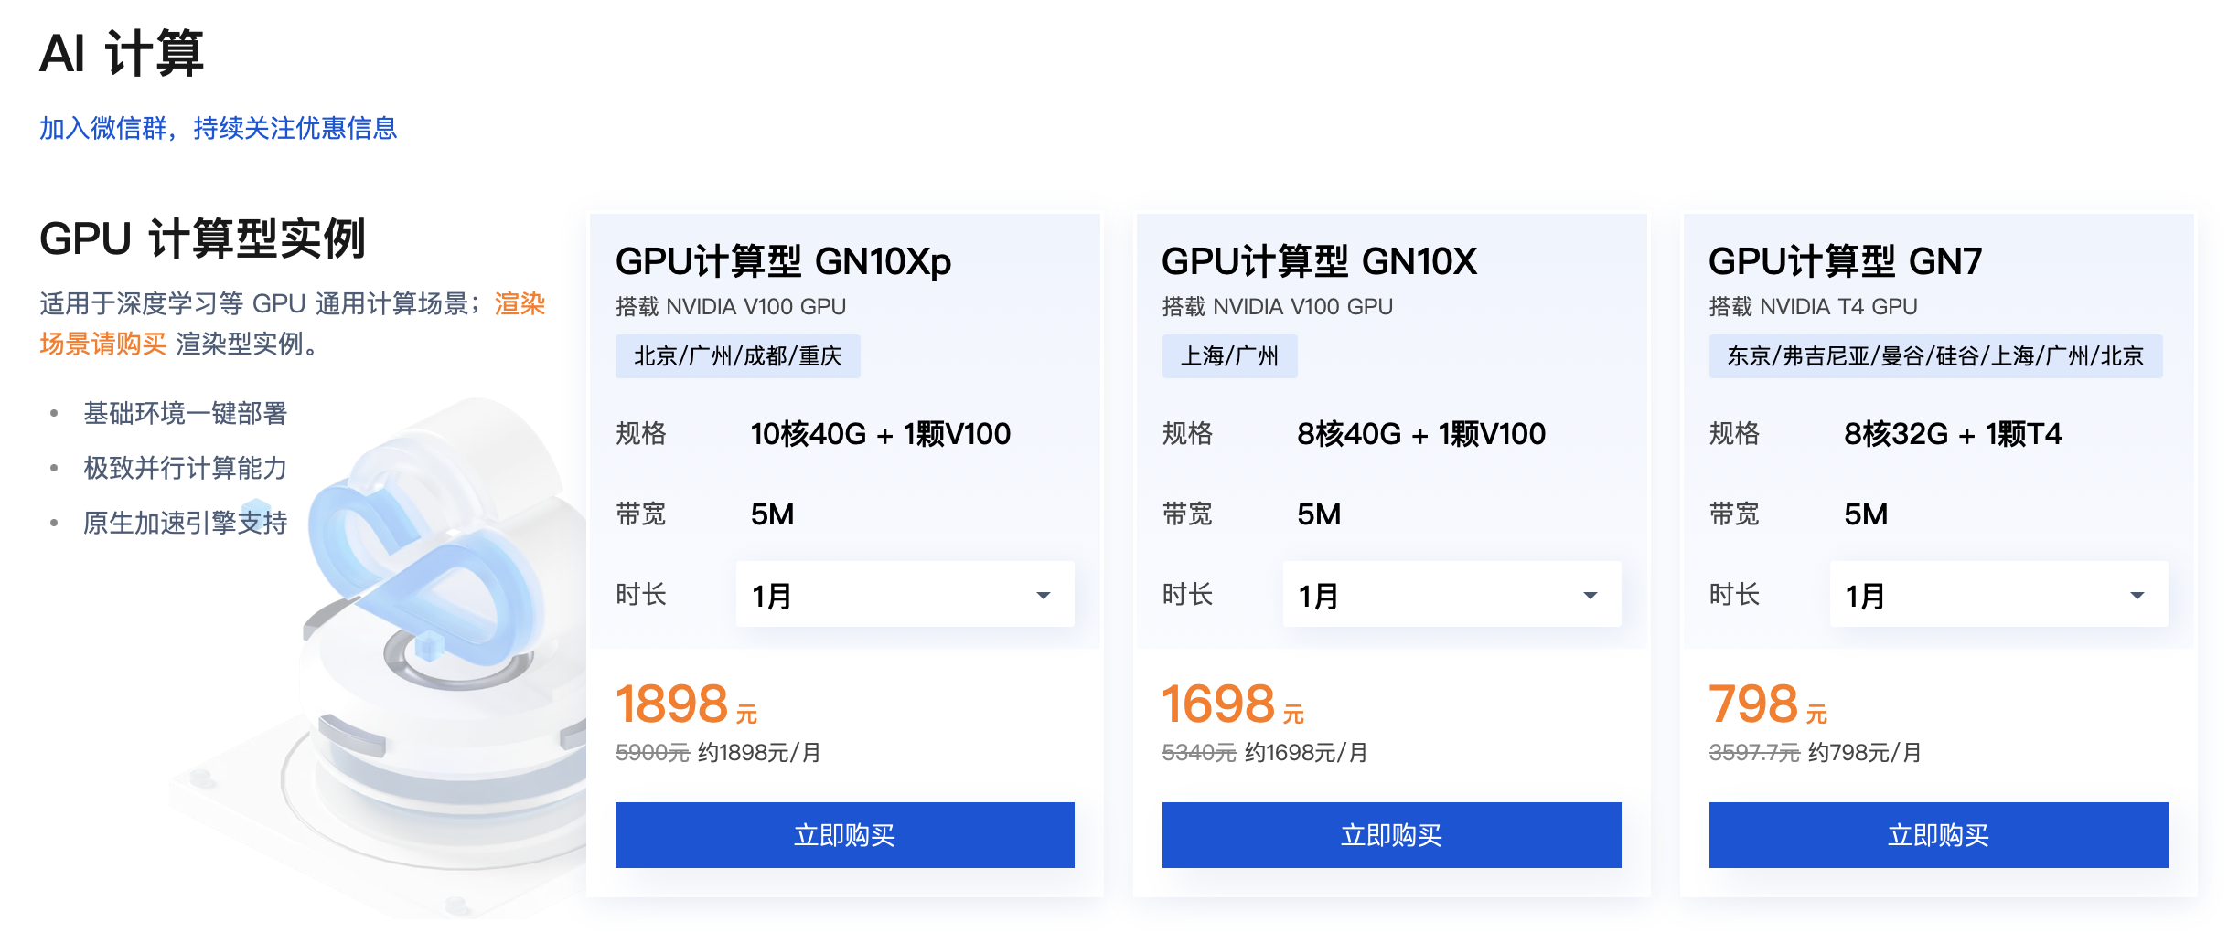Click the GPU计算型 GN10Xp card title

click(x=783, y=261)
